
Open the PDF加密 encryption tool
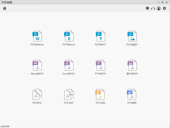click(101, 94)
